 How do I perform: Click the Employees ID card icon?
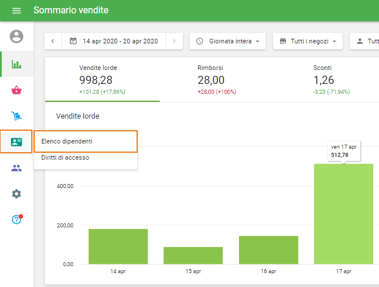click(x=17, y=142)
